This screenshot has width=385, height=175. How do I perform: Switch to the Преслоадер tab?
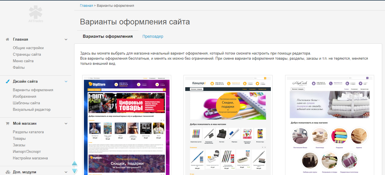153,36
